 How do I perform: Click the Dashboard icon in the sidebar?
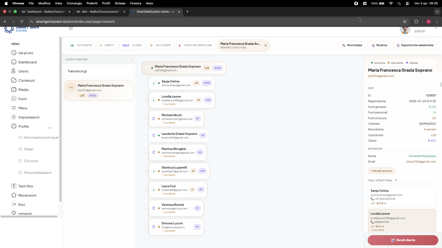(x=14, y=62)
